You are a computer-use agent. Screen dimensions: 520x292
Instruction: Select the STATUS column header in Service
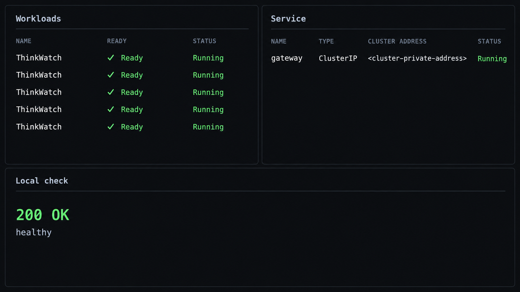click(489, 41)
